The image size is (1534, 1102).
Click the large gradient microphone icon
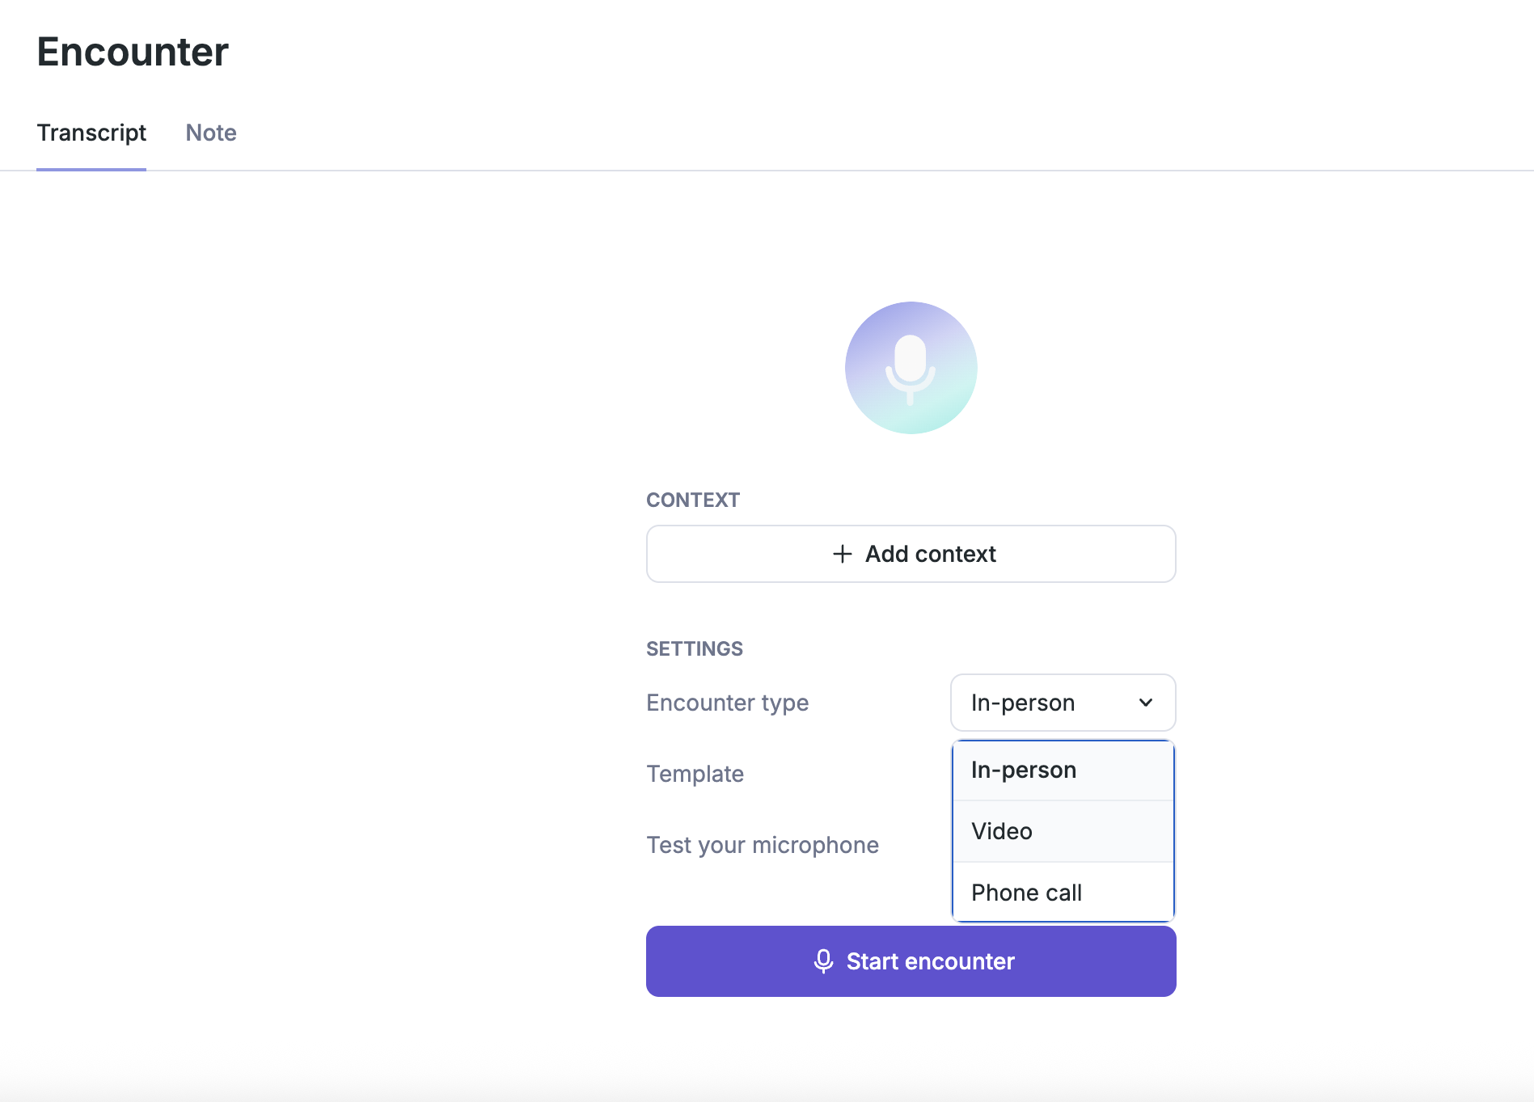click(x=911, y=368)
